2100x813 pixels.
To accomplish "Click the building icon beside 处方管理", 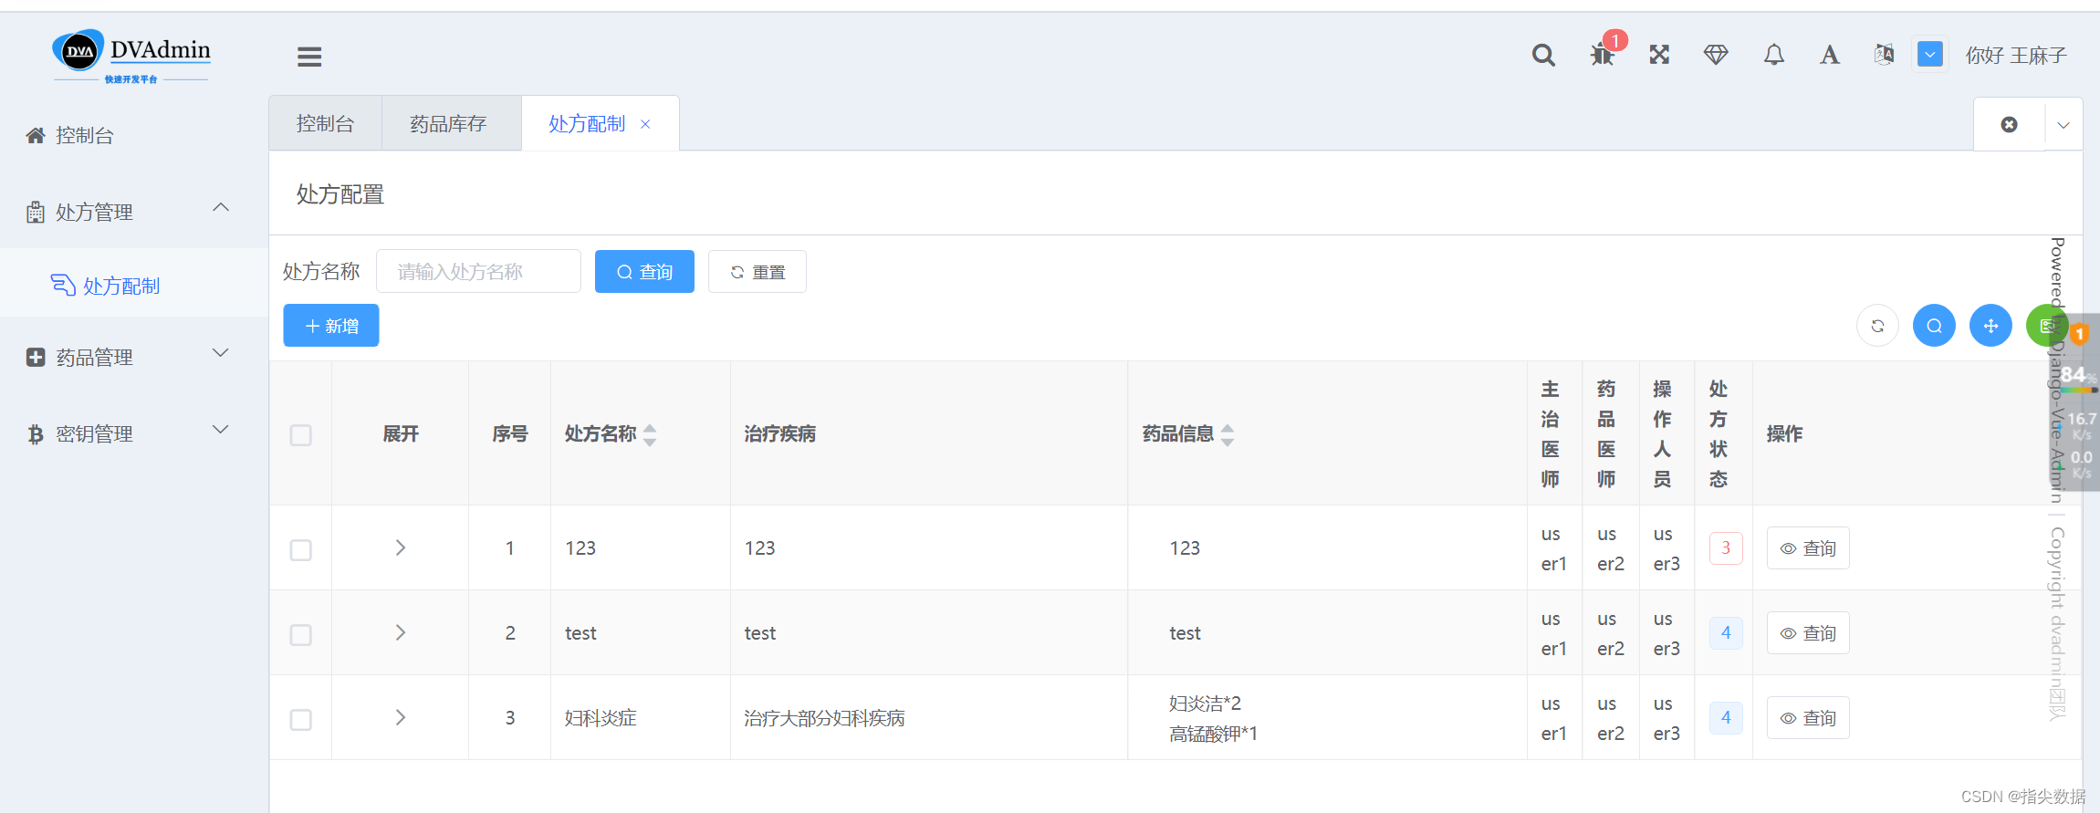I will (x=36, y=212).
